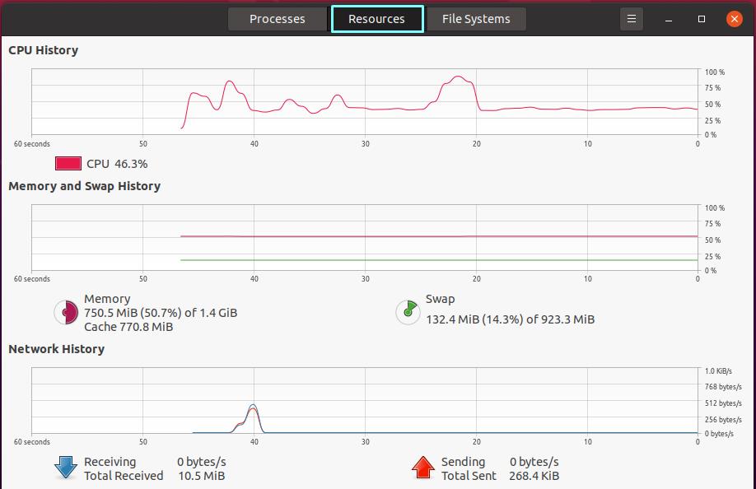Click the Network History heading
Screen dimensions: 756x489
point(56,349)
